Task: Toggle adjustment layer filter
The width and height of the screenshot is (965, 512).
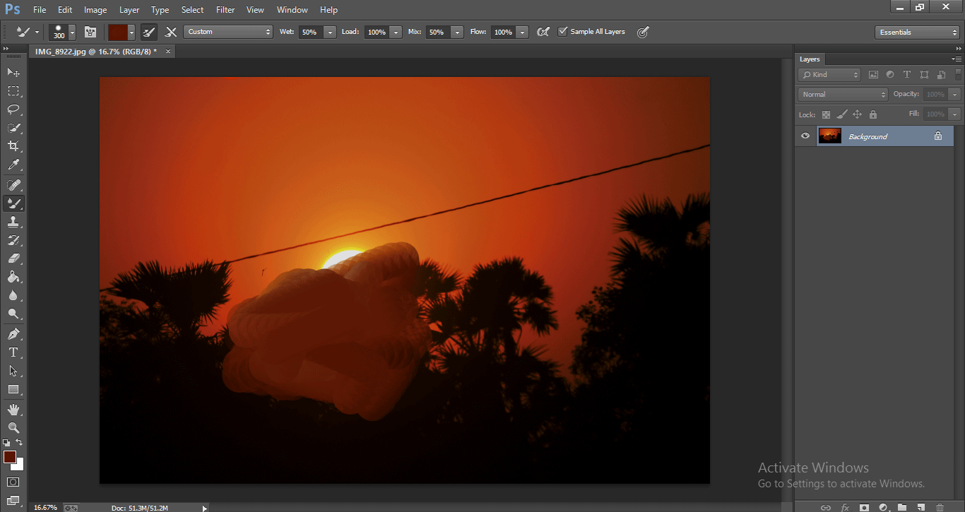Action: pos(890,75)
